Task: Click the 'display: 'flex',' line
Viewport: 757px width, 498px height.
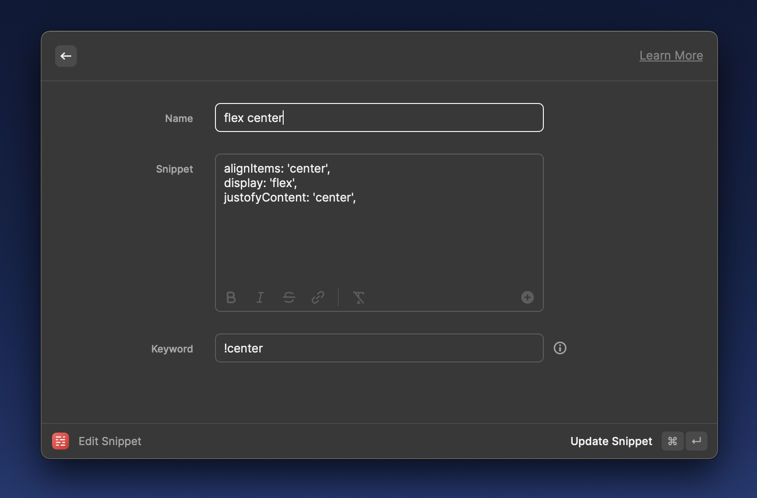Action: pos(261,183)
